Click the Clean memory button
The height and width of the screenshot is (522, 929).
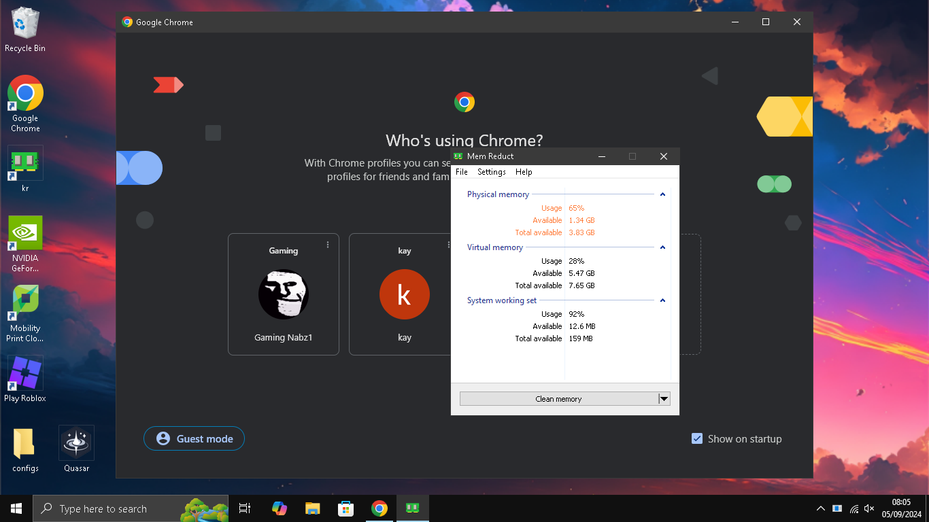point(558,399)
